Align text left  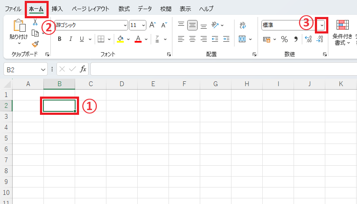tap(181, 39)
